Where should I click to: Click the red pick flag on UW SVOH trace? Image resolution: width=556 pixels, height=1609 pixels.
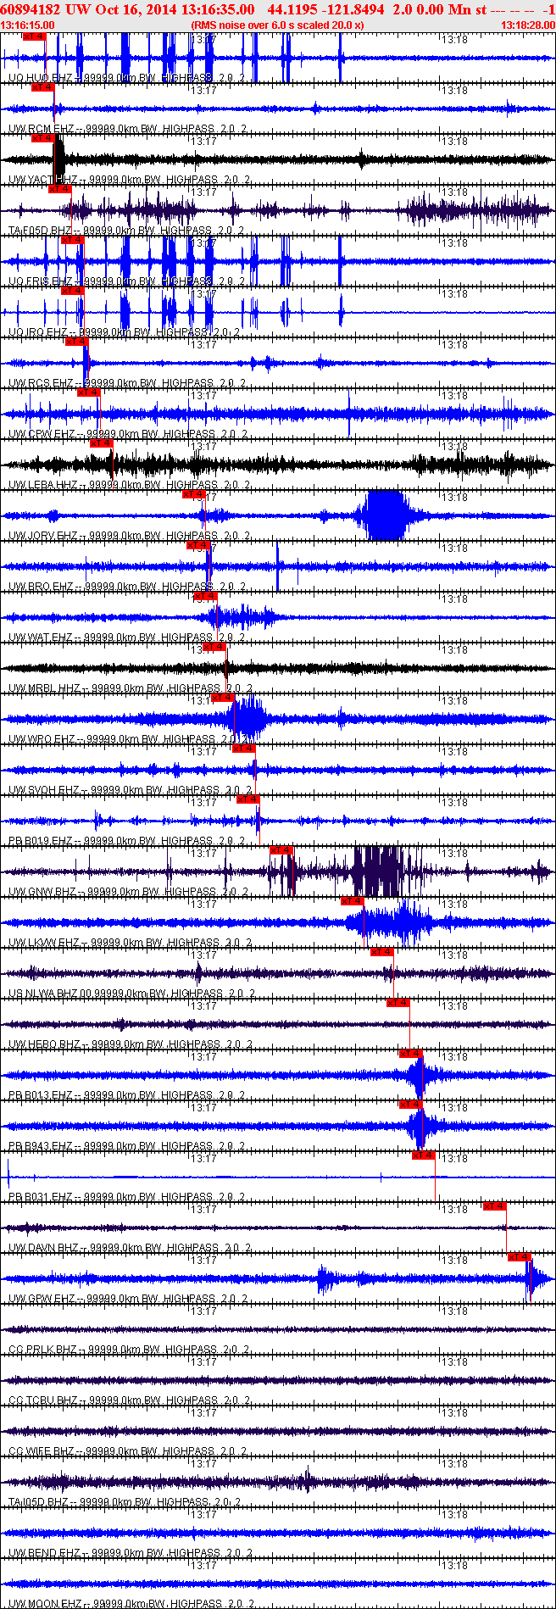(x=244, y=749)
